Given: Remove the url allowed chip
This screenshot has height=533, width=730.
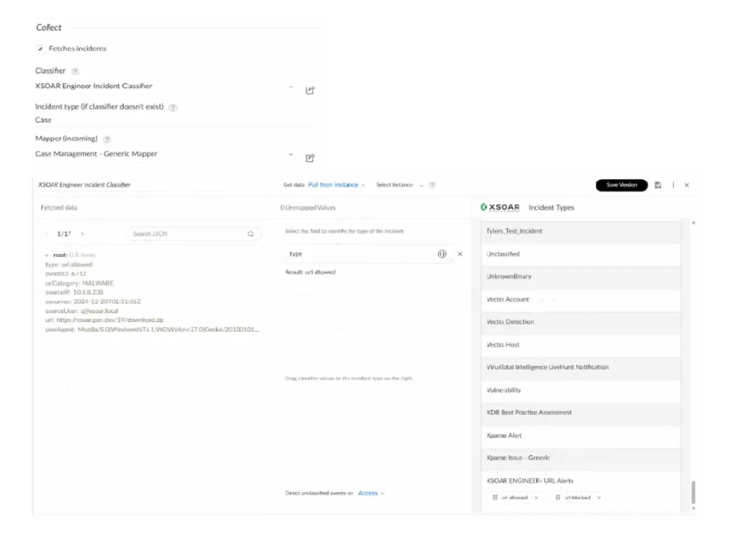Looking at the screenshot, I should 537,498.
